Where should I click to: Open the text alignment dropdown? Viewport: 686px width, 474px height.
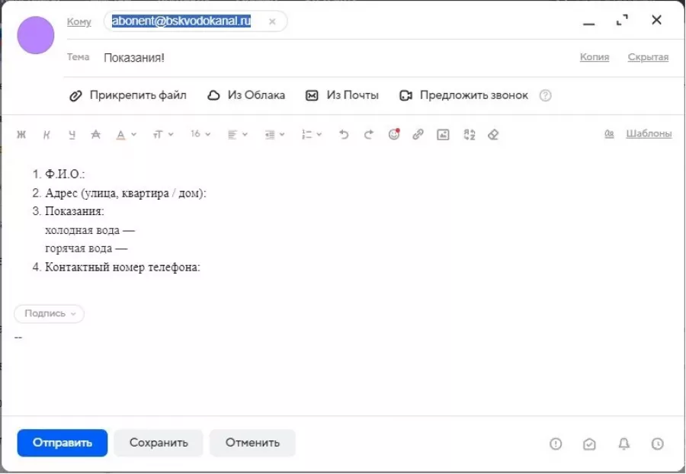[237, 134]
